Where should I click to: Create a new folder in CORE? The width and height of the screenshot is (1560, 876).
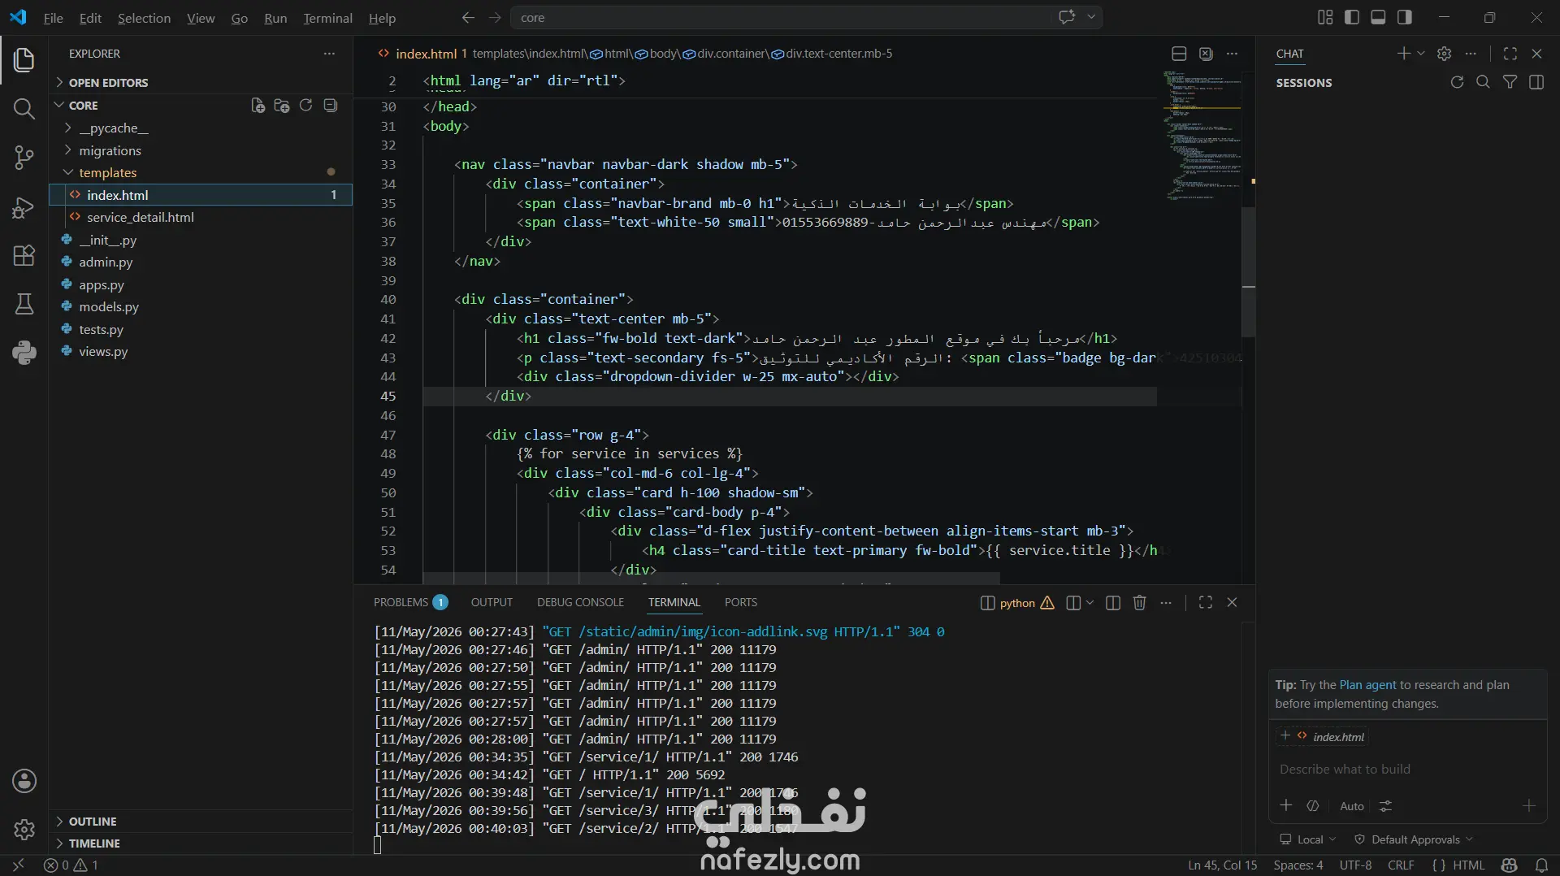282,106
